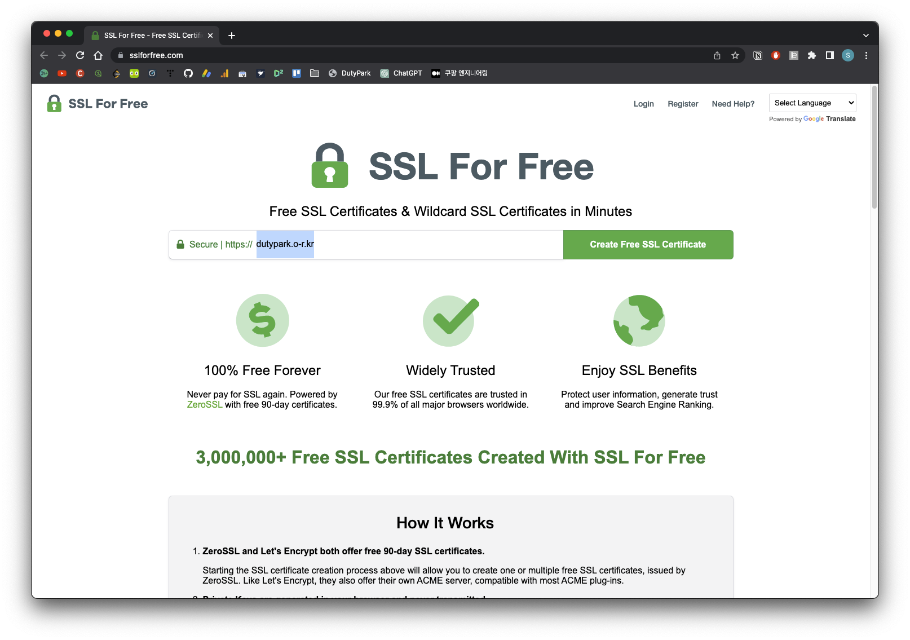
Task: Open the Chrome three-dot menu
Action: [866, 55]
